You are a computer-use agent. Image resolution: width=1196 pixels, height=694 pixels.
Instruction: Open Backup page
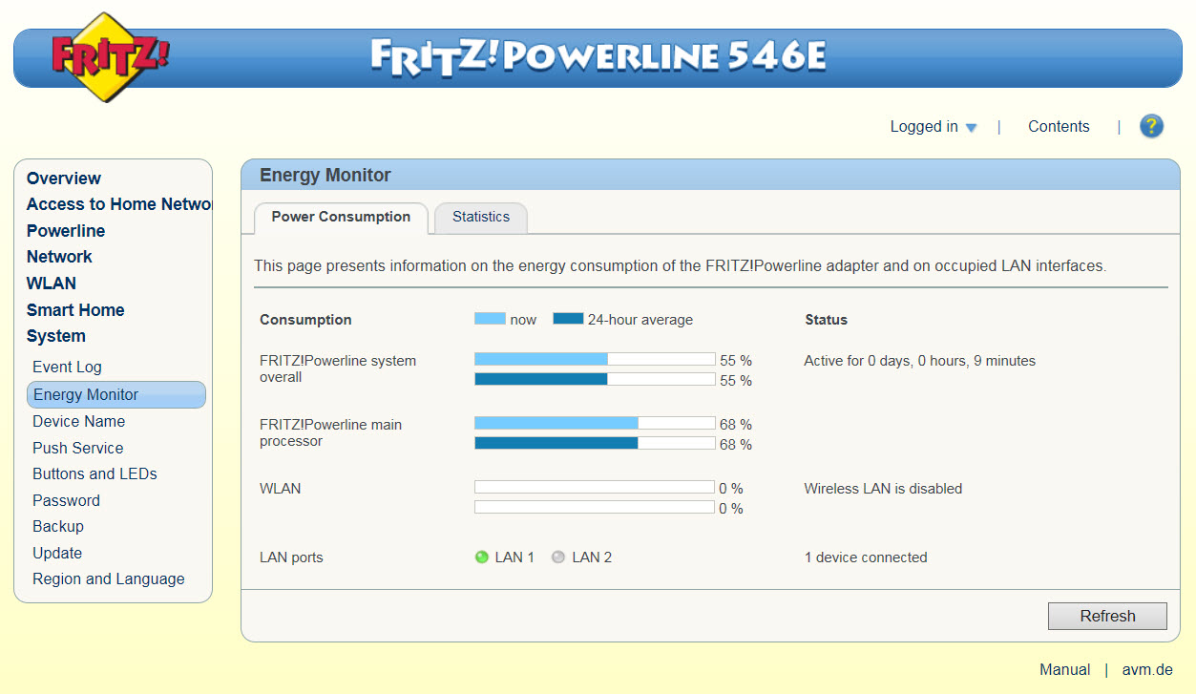[x=58, y=526]
